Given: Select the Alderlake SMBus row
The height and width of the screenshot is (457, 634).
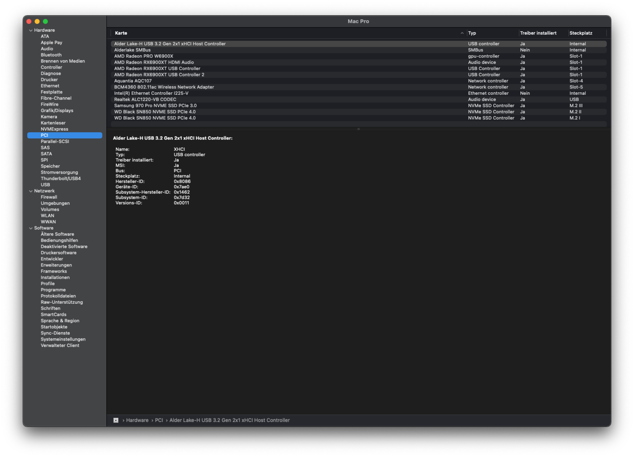Looking at the screenshot, I should 359,50.
